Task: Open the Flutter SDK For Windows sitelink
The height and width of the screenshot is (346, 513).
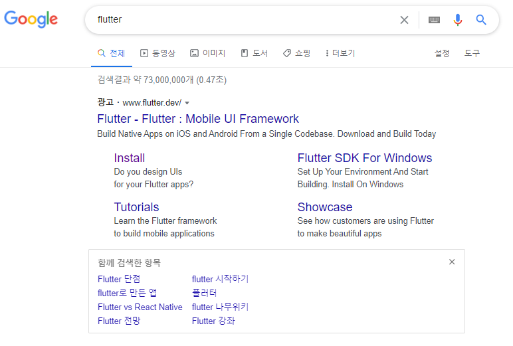Action: tap(365, 158)
